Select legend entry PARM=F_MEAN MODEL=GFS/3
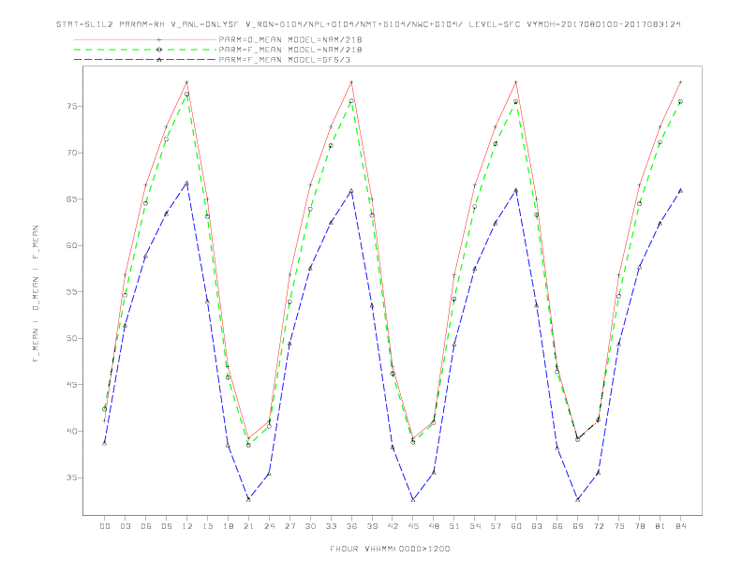 tap(285, 60)
